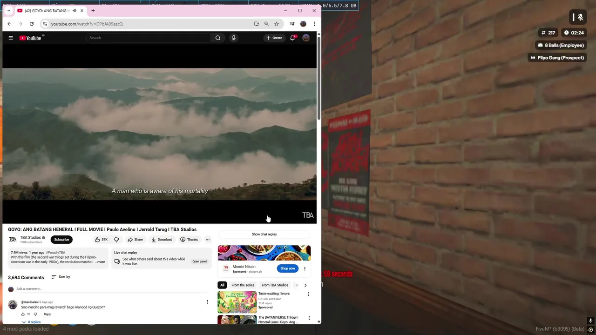Screen dimensions: 596x335
Task: Like the comment by @rossibalasi
Action: [x=23, y=314]
